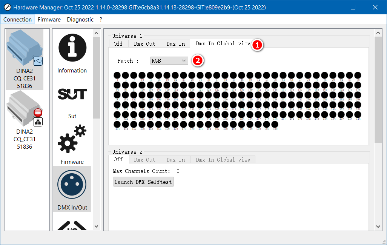Screen dimensions: 387x245
Task: Switch Universe 1 to the Off tab
Action: pyautogui.click(x=118, y=44)
